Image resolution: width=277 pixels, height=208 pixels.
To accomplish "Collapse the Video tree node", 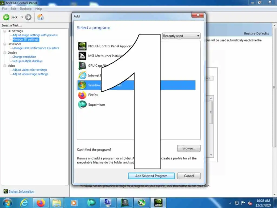I will point(5,66).
